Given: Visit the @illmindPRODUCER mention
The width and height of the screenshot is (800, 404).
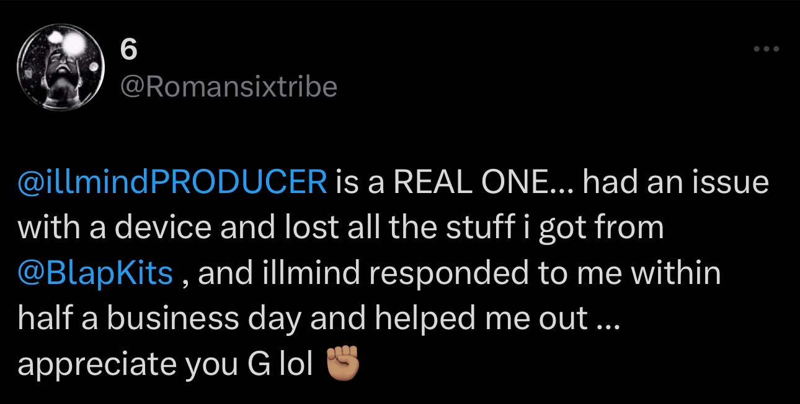Looking at the screenshot, I should pos(172,182).
